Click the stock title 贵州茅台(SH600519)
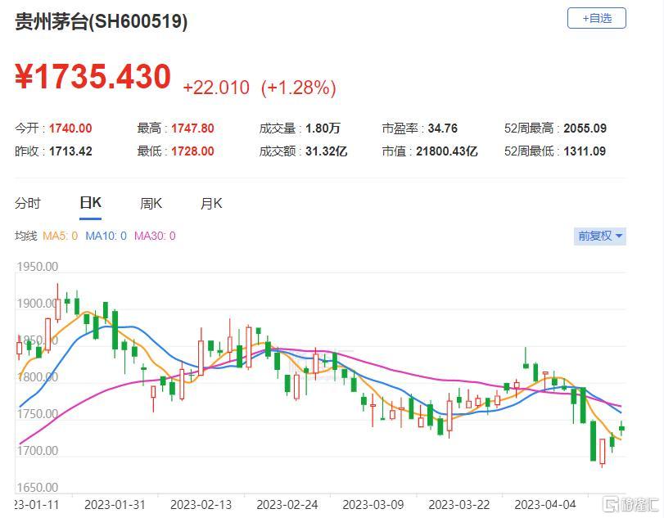 tap(102, 21)
